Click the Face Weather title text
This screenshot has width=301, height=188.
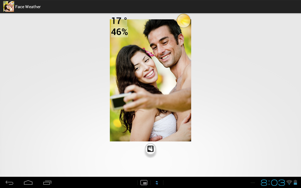pyautogui.click(x=28, y=7)
